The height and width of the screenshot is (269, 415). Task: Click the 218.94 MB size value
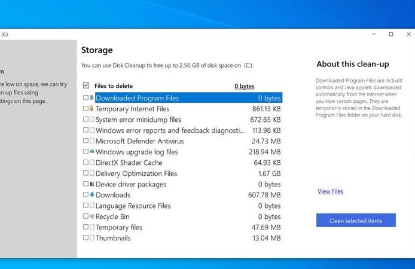click(264, 152)
